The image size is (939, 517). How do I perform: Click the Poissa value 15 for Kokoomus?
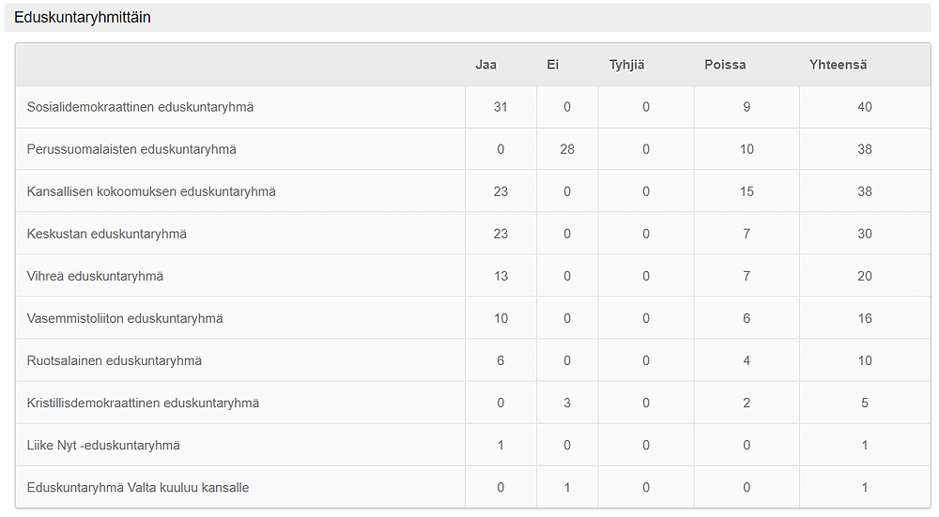coord(747,192)
